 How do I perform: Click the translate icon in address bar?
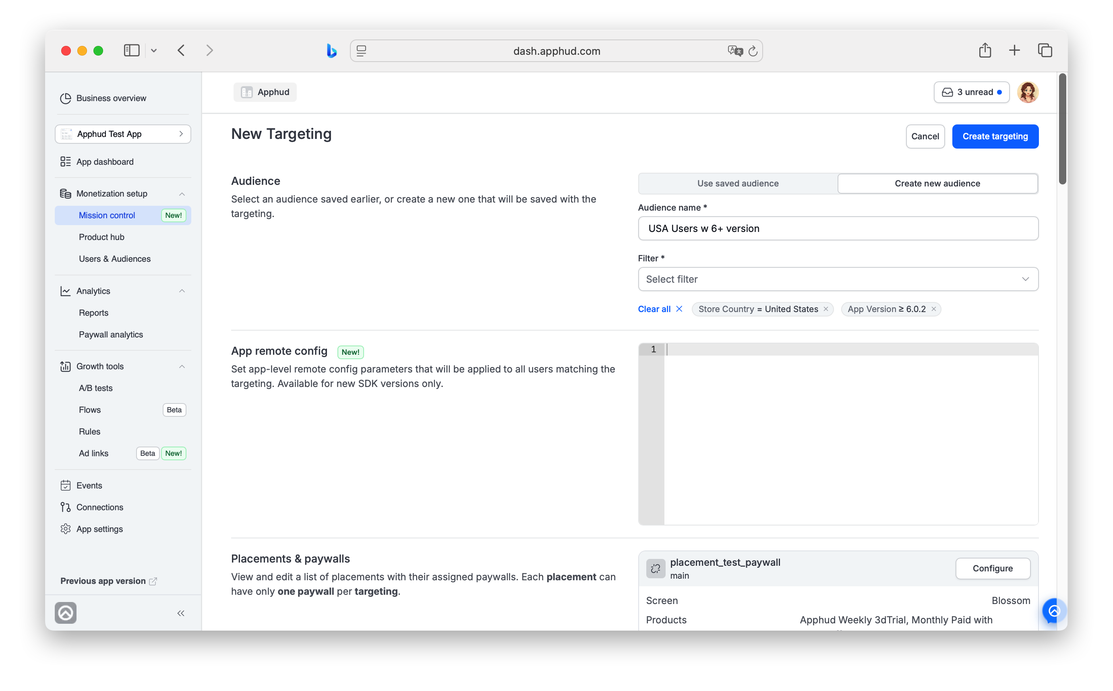(x=735, y=51)
